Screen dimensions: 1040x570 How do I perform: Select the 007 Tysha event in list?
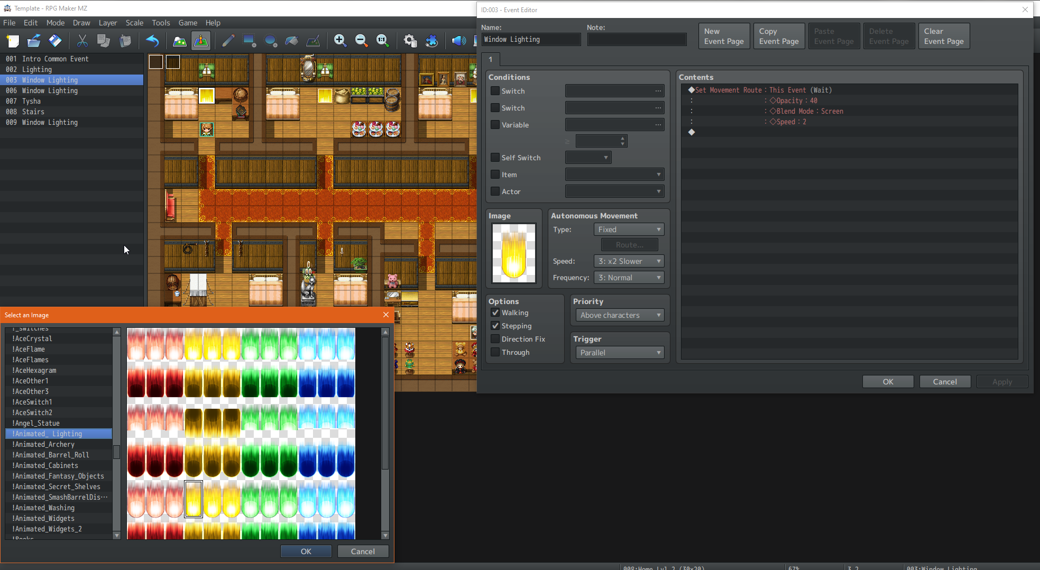pos(72,101)
